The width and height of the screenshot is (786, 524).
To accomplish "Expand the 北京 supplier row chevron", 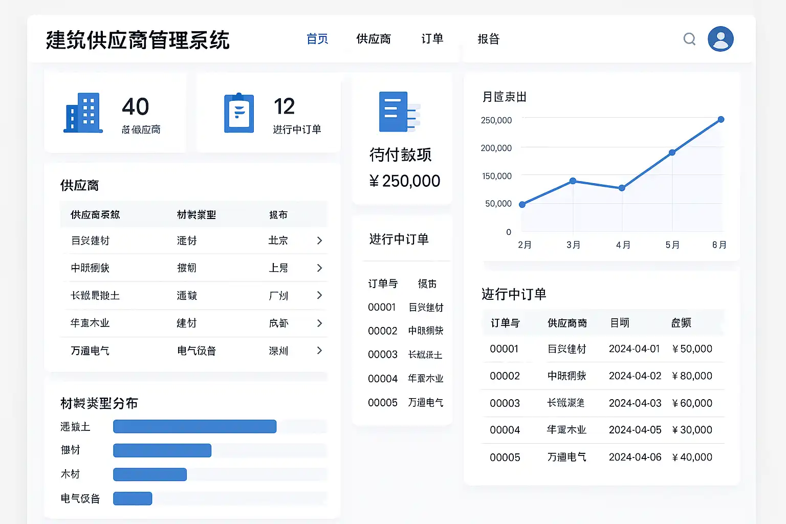I will click(319, 241).
